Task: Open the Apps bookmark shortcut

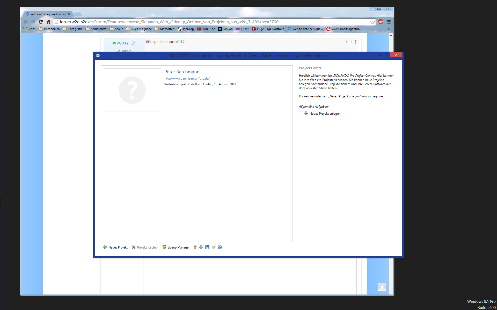Action: pyautogui.click(x=30, y=29)
